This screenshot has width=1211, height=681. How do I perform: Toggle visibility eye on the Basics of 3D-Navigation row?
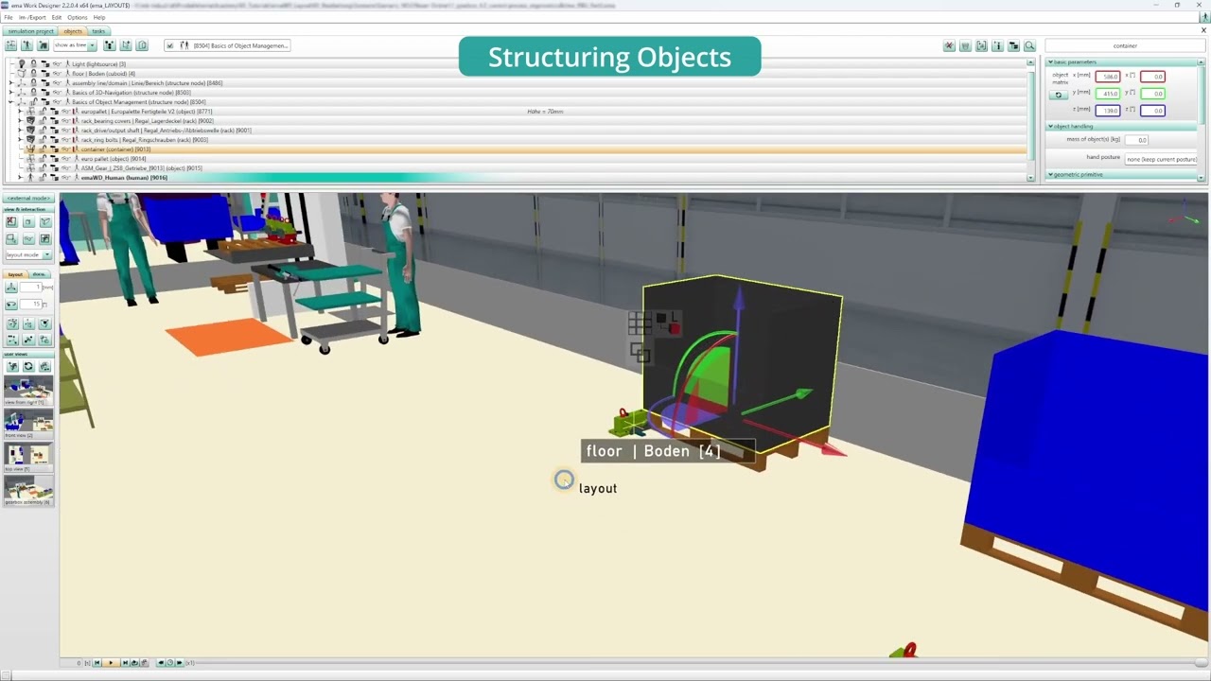coord(57,93)
